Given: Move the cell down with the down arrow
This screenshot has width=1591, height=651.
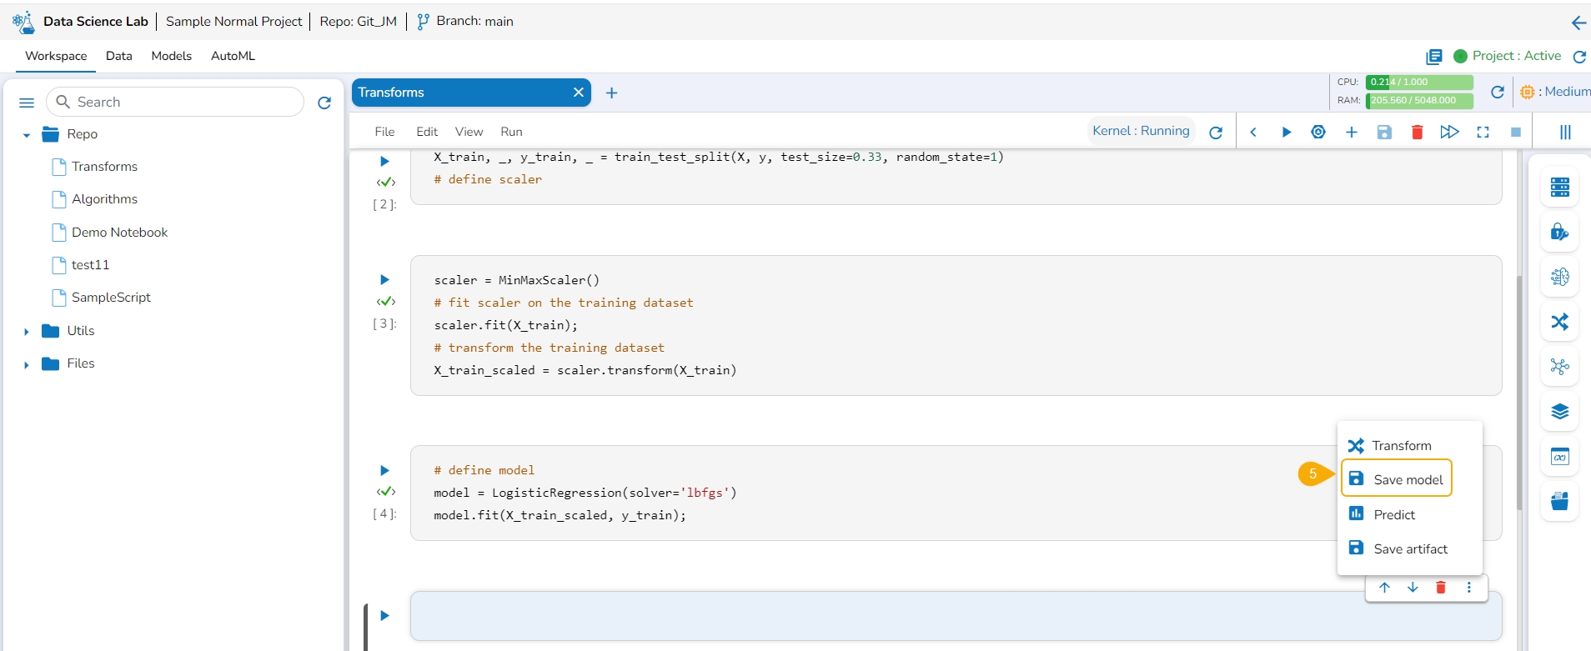Looking at the screenshot, I should tap(1413, 588).
